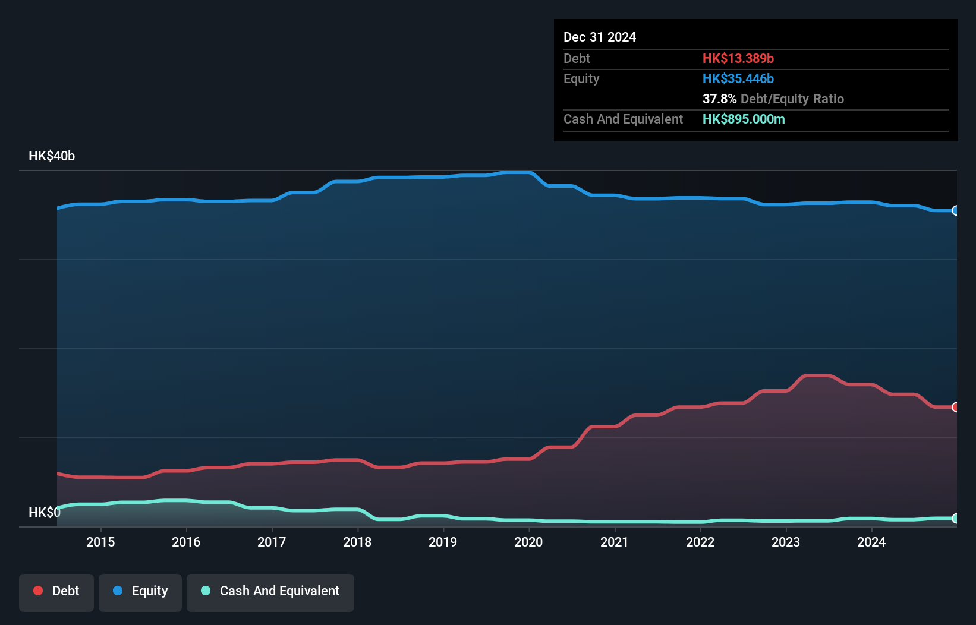This screenshot has width=976, height=625.
Task: Click the HK$35.446b Equity value
Action: [738, 78]
